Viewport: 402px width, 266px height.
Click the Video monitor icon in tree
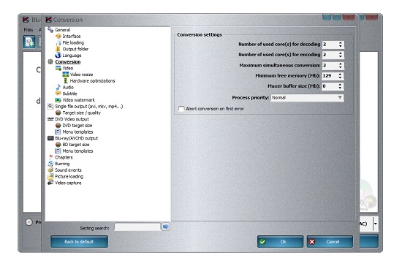coord(58,68)
